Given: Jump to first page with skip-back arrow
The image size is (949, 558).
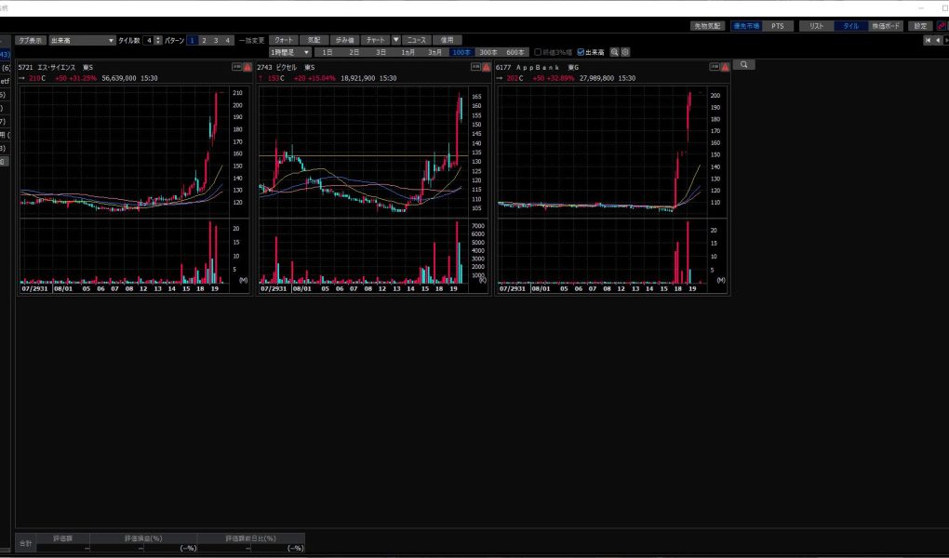Looking at the screenshot, I should (927, 40).
